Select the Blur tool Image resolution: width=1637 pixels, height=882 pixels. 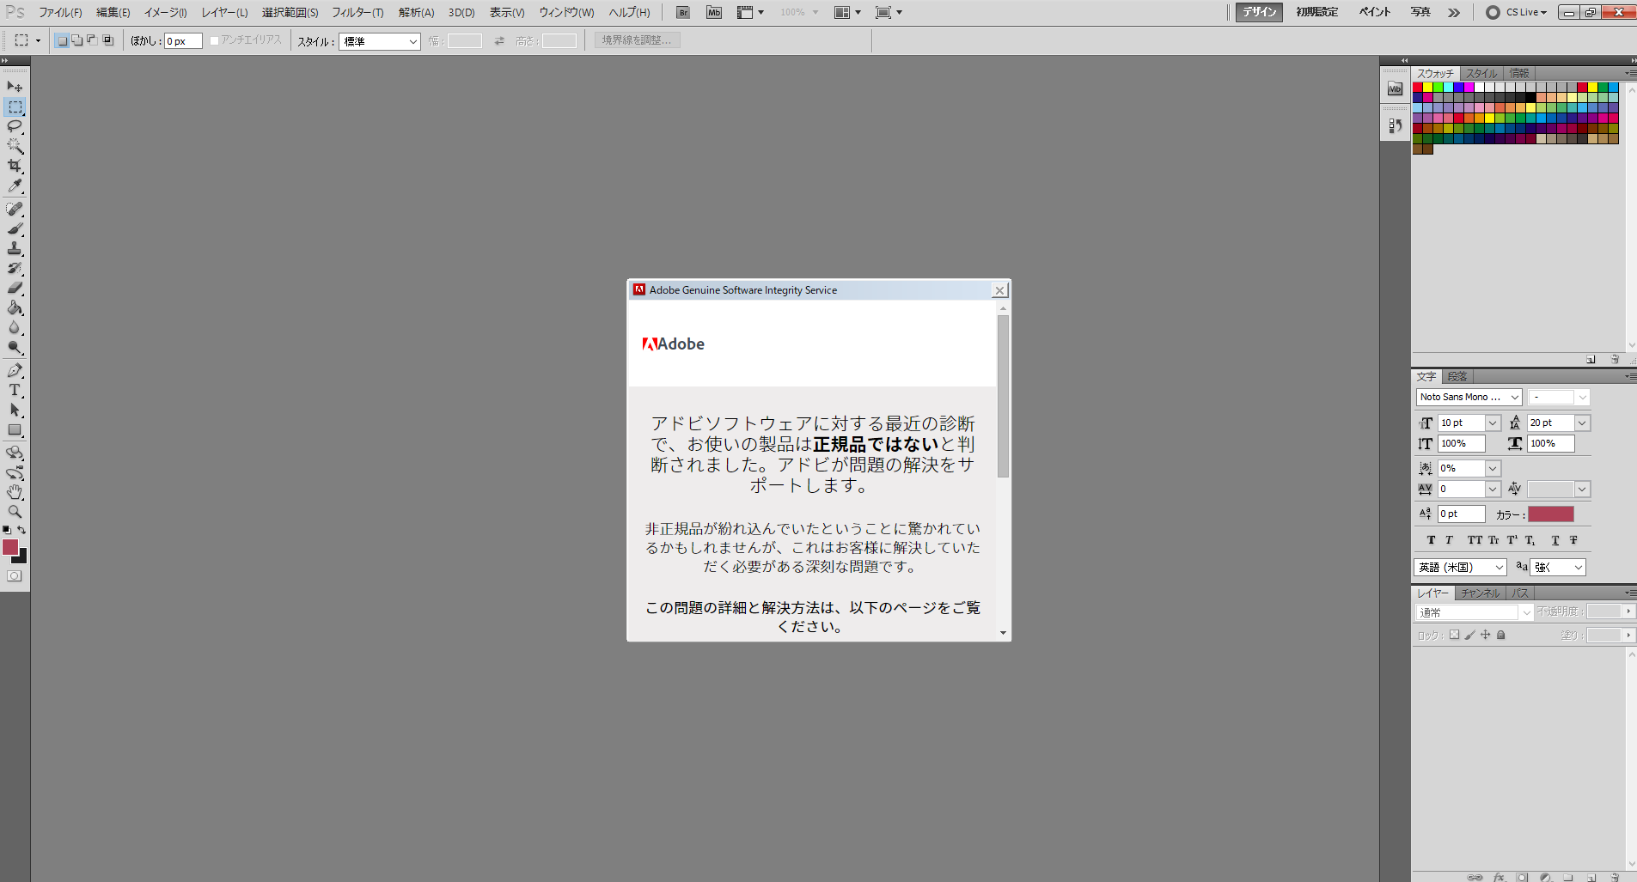tap(15, 327)
